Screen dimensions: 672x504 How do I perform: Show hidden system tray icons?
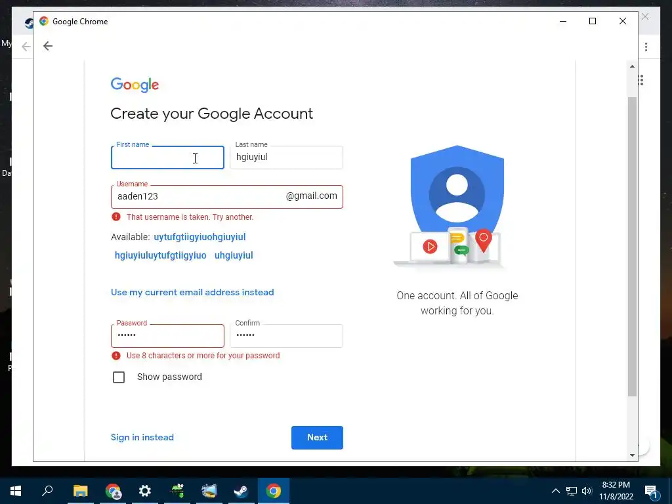[555, 491]
